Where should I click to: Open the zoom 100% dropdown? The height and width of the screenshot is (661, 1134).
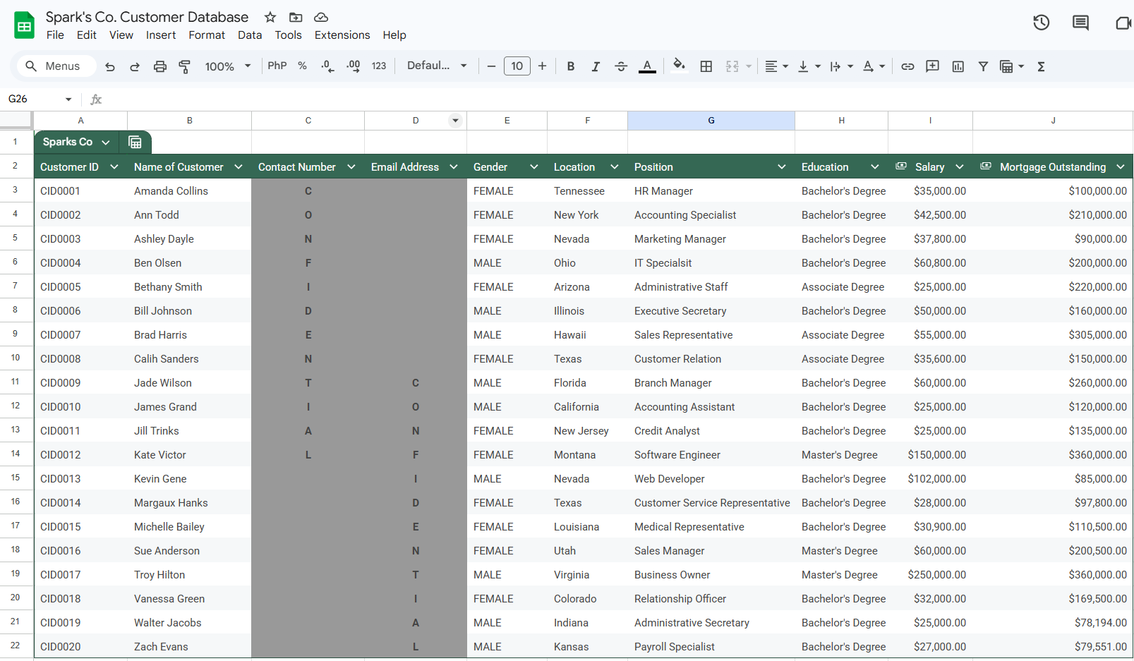point(227,66)
